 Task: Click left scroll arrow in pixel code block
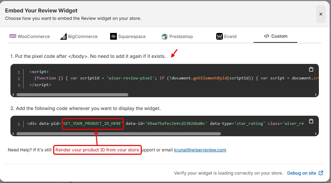13,95
